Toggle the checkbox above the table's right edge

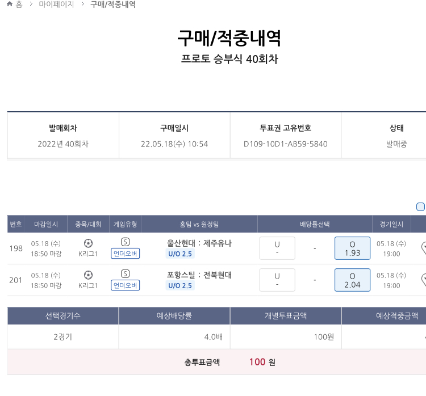420,207
